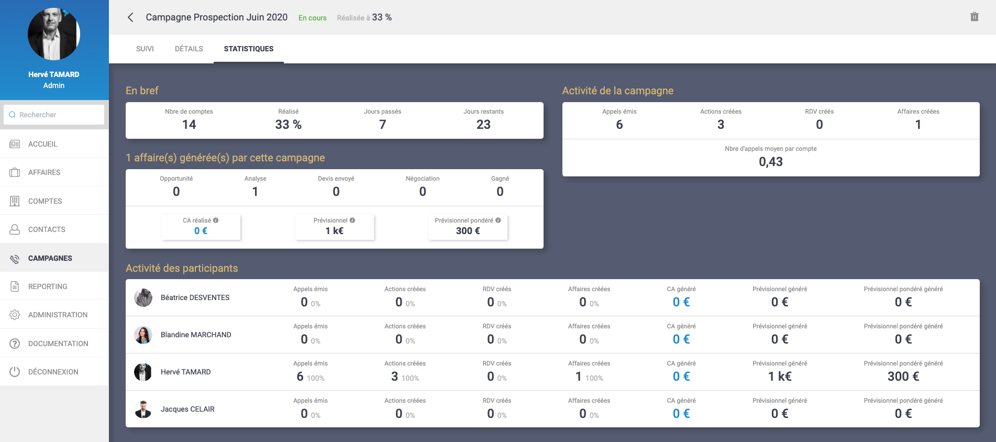
Task: Click the trash delete campaign icon
Action: click(x=974, y=17)
